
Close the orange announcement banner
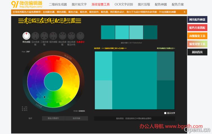185,12
